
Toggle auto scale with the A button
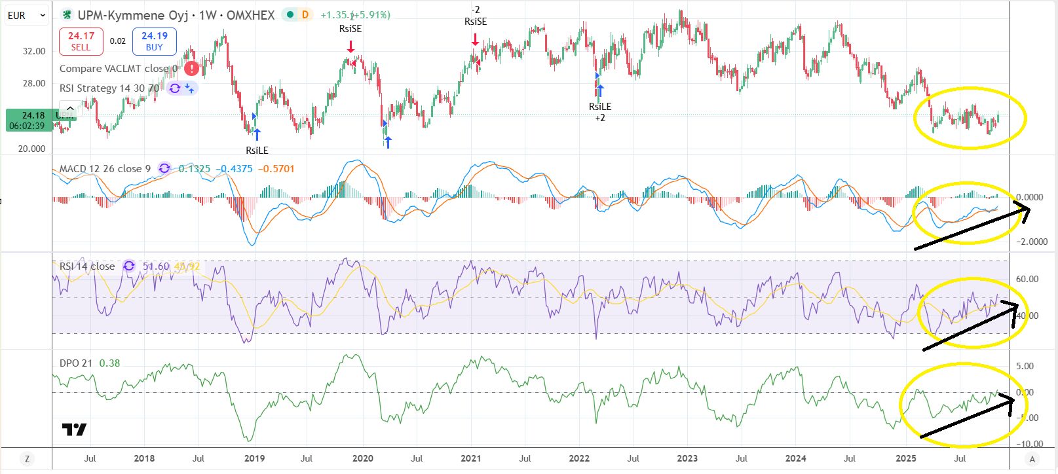tap(1032, 459)
